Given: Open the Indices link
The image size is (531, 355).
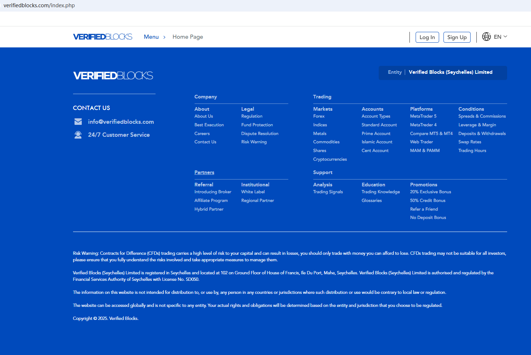Looking at the screenshot, I should [320, 125].
